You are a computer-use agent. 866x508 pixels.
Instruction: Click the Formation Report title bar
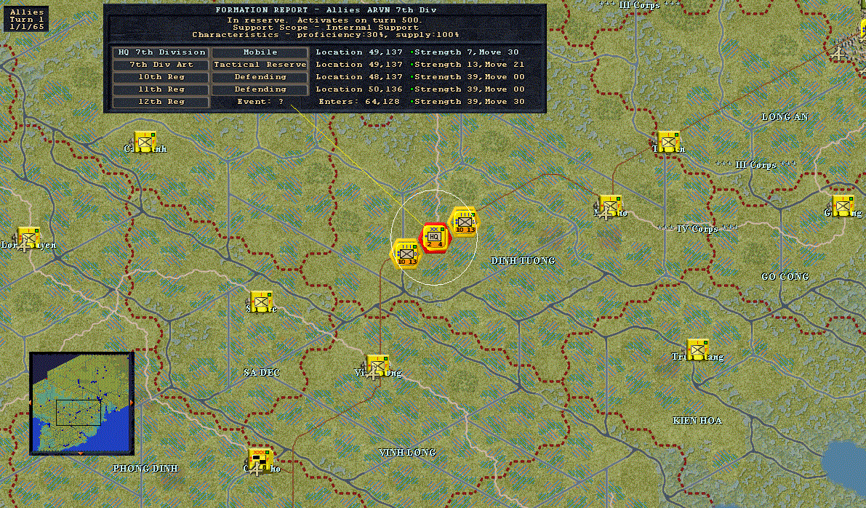coord(325,10)
